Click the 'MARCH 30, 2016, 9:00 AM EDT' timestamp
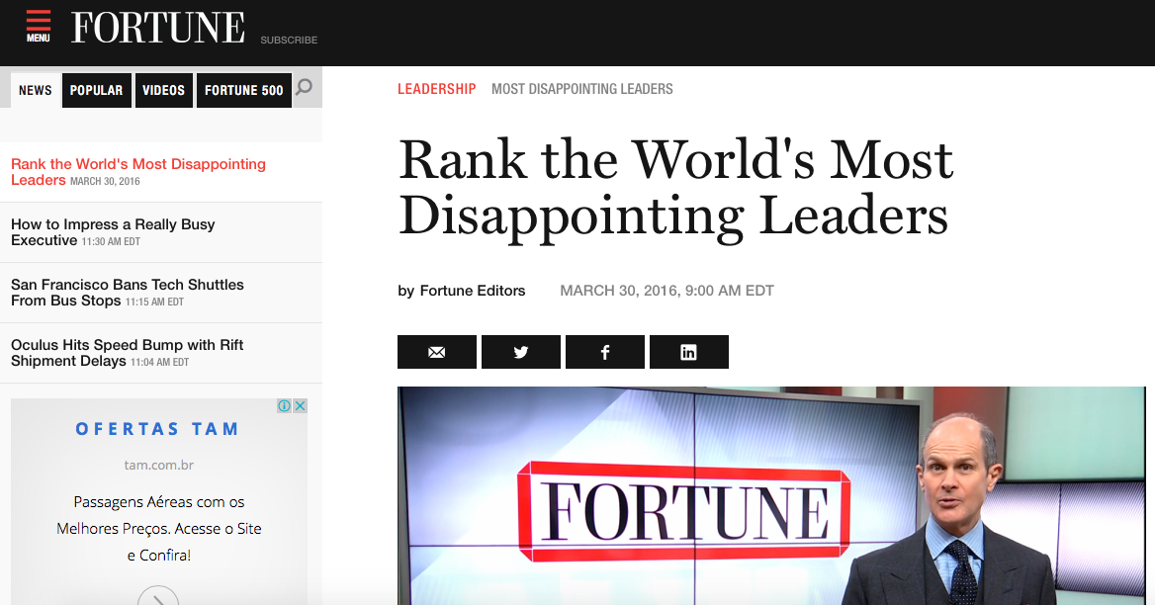 [666, 291]
